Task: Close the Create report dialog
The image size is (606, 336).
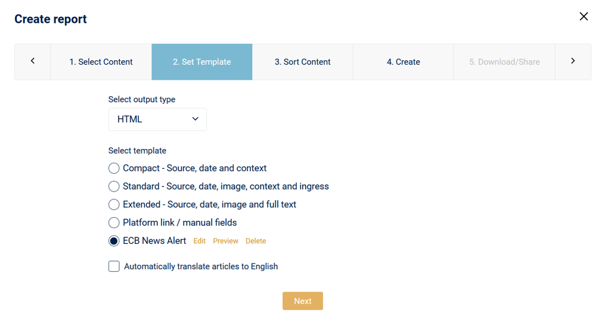Action: pyautogui.click(x=584, y=16)
